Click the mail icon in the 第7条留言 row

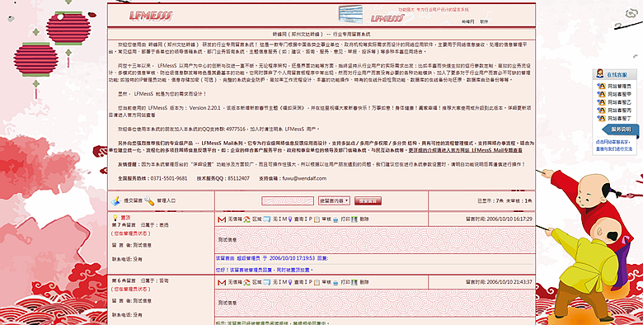click(222, 219)
